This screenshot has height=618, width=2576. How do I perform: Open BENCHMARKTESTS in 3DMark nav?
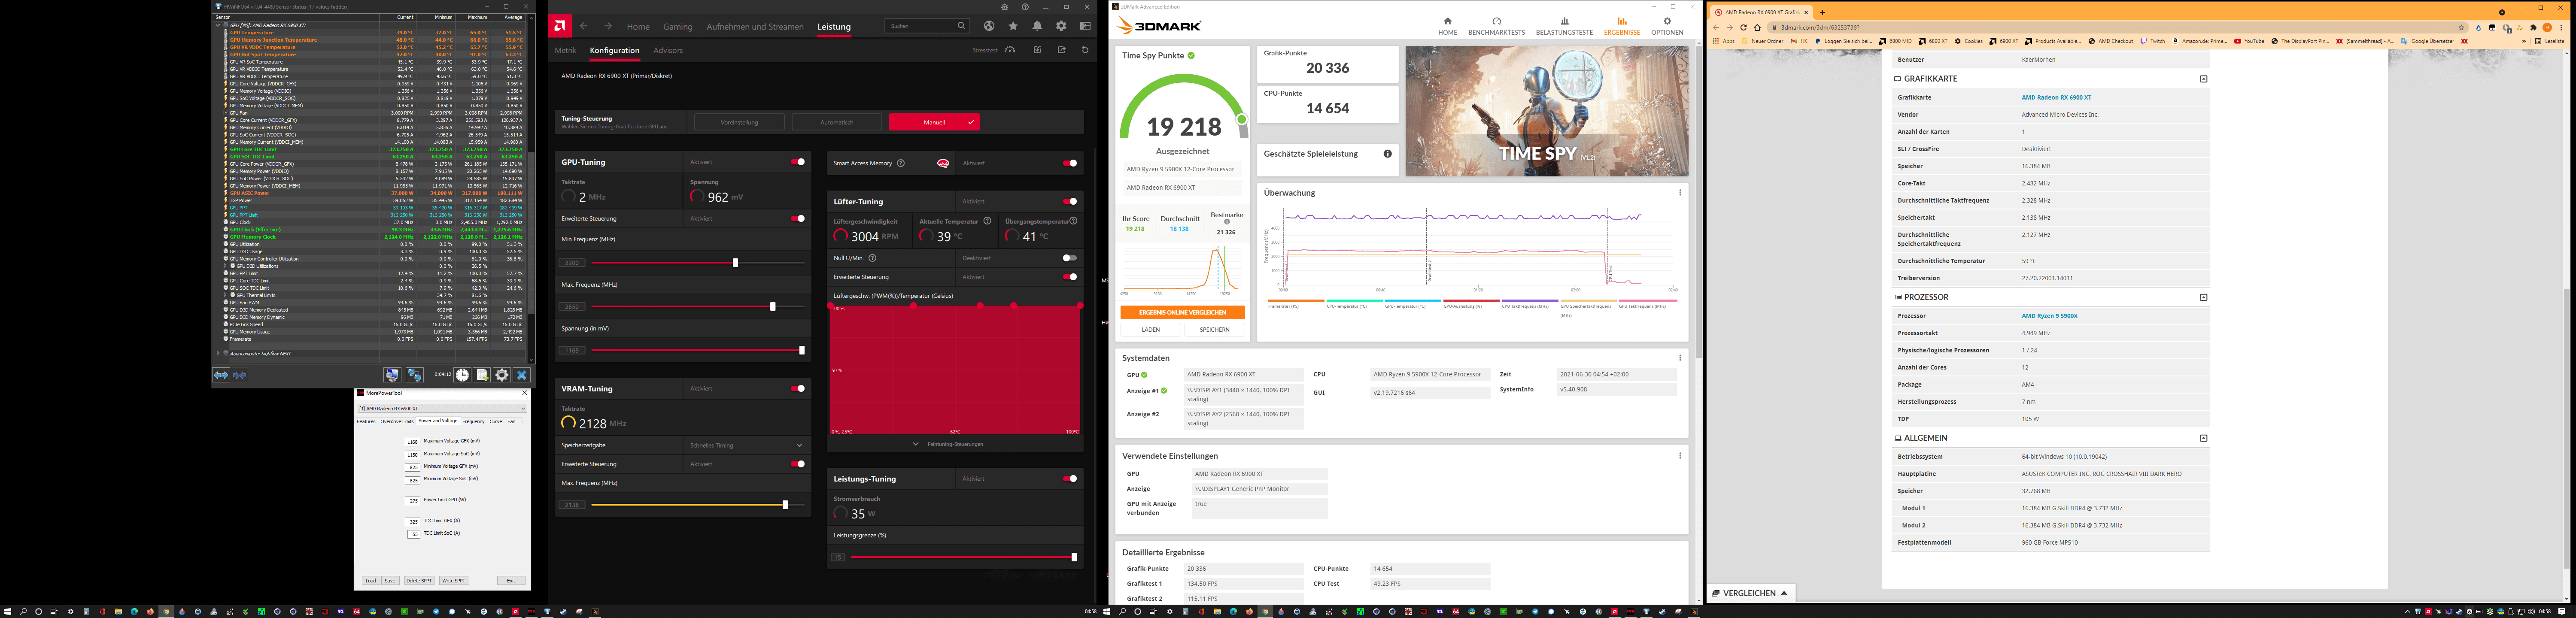(x=1497, y=26)
